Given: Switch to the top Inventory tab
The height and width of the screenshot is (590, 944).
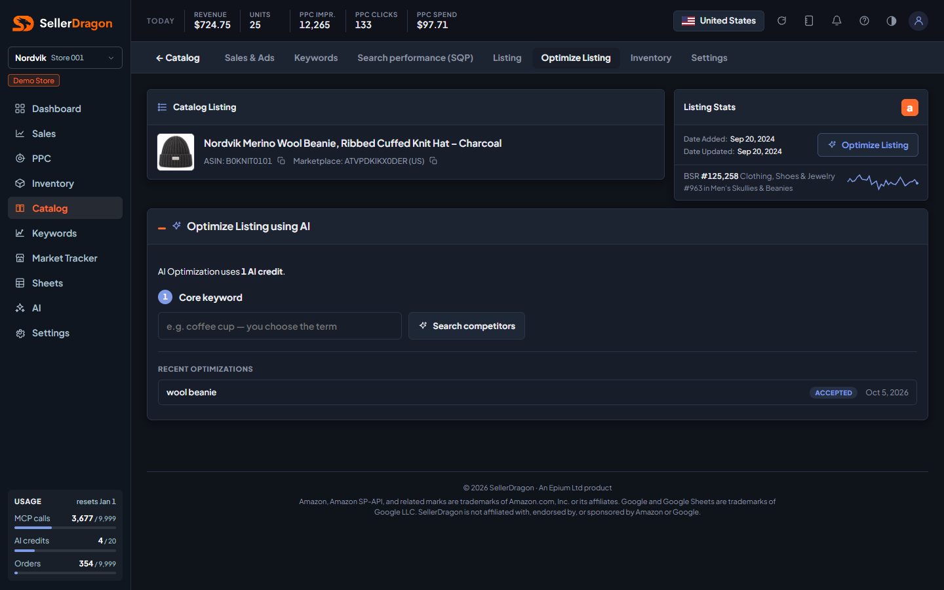Looking at the screenshot, I should click(651, 58).
